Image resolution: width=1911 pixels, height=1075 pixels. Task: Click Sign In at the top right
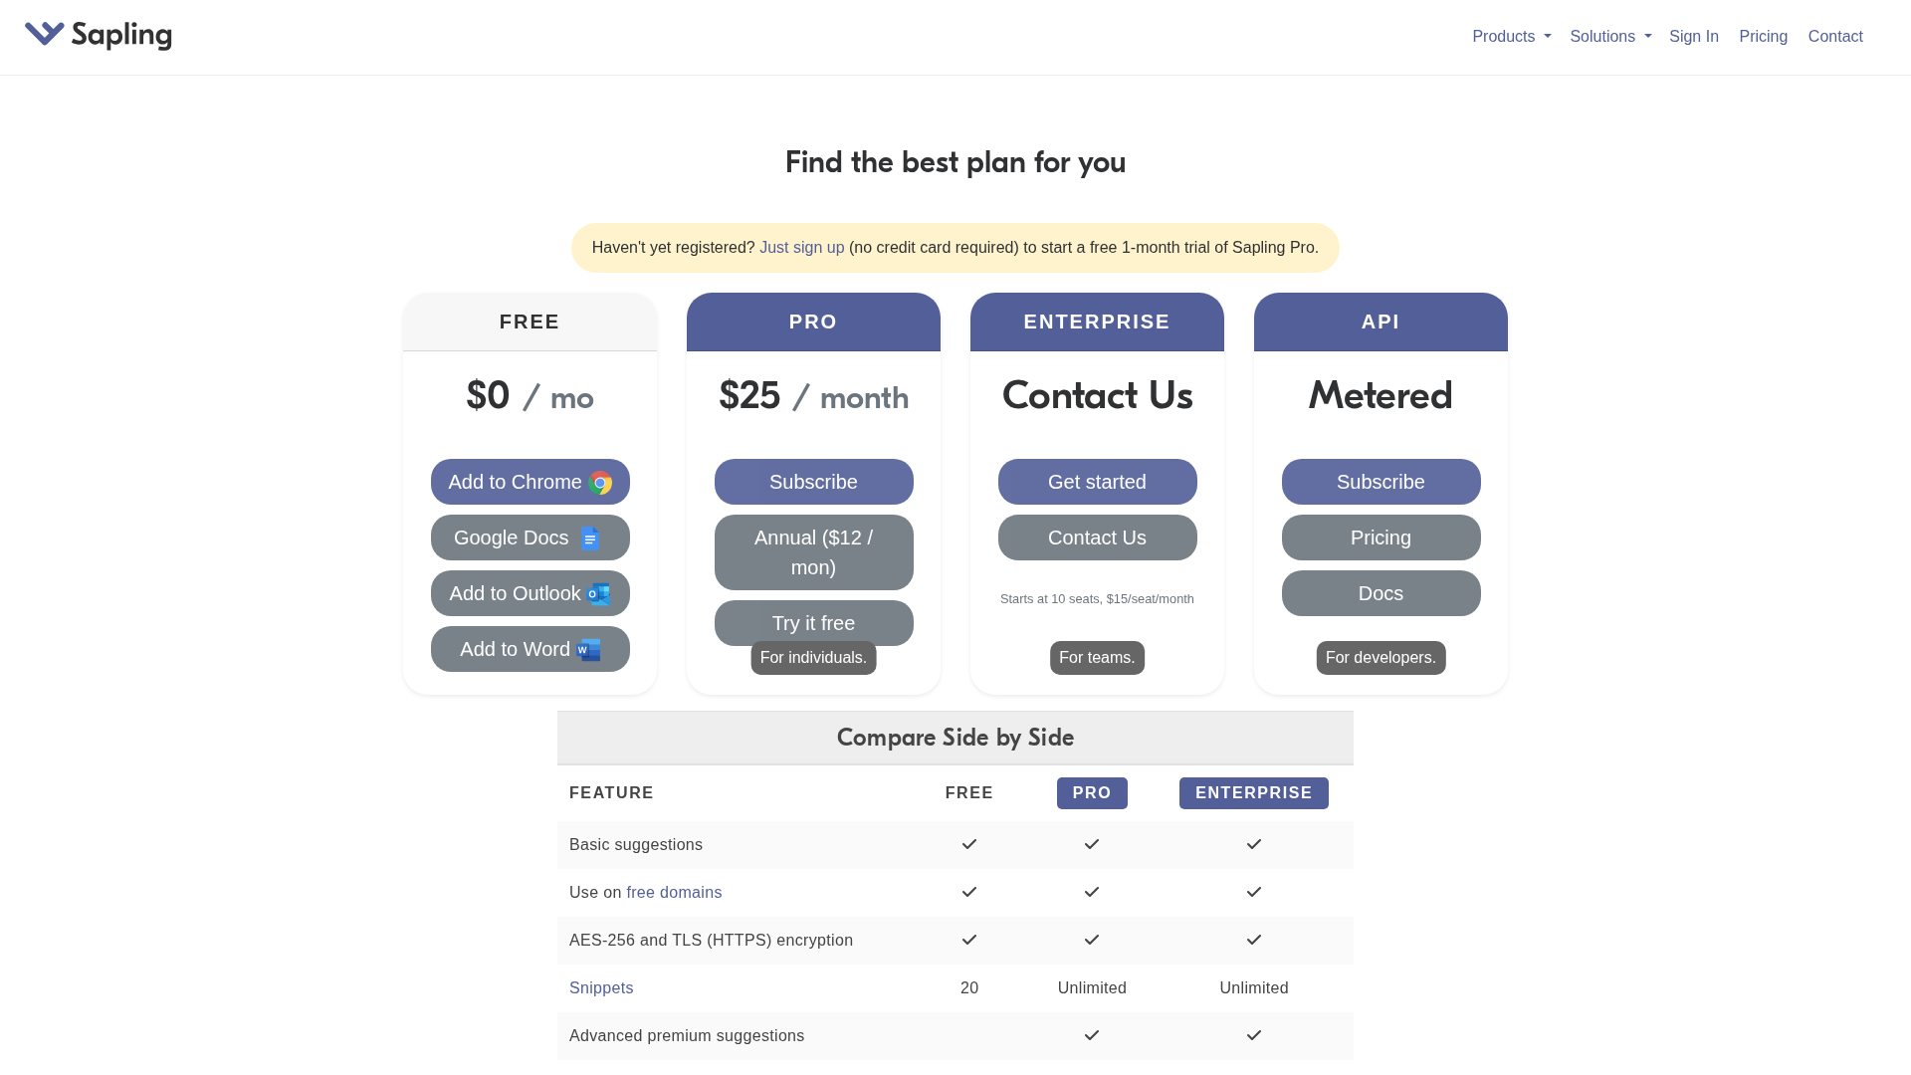[x=1694, y=36]
